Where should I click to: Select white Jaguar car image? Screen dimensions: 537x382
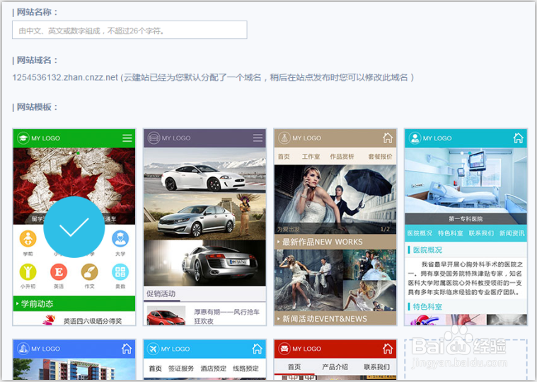[204, 170]
